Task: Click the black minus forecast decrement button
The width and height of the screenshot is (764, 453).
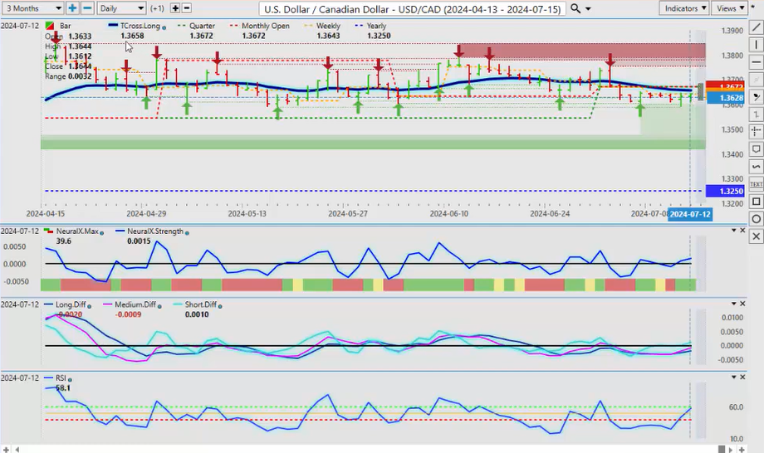Action: (187, 8)
